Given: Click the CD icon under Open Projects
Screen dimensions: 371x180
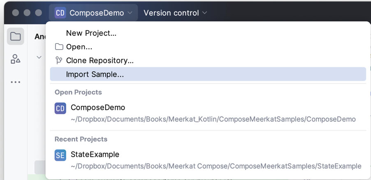Looking at the screenshot, I should pyautogui.click(x=60, y=108).
